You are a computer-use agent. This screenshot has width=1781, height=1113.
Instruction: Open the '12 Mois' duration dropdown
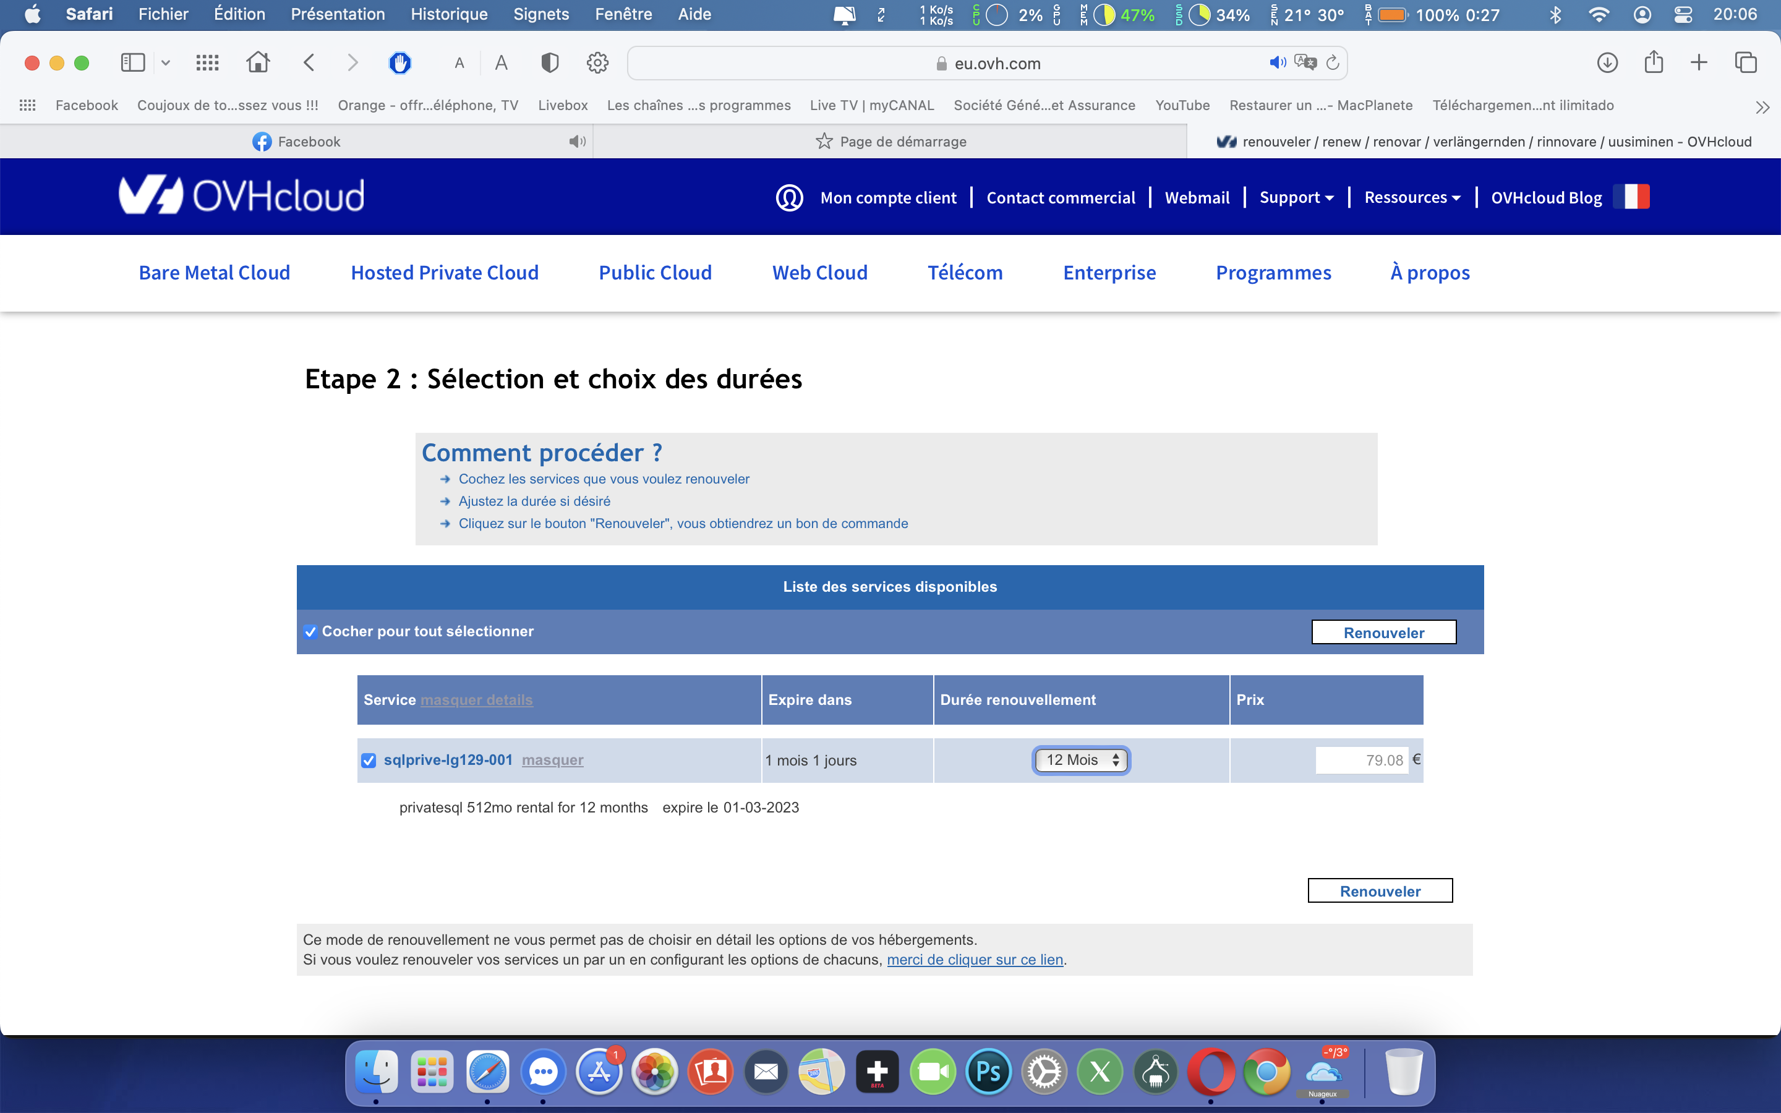click(x=1081, y=760)
